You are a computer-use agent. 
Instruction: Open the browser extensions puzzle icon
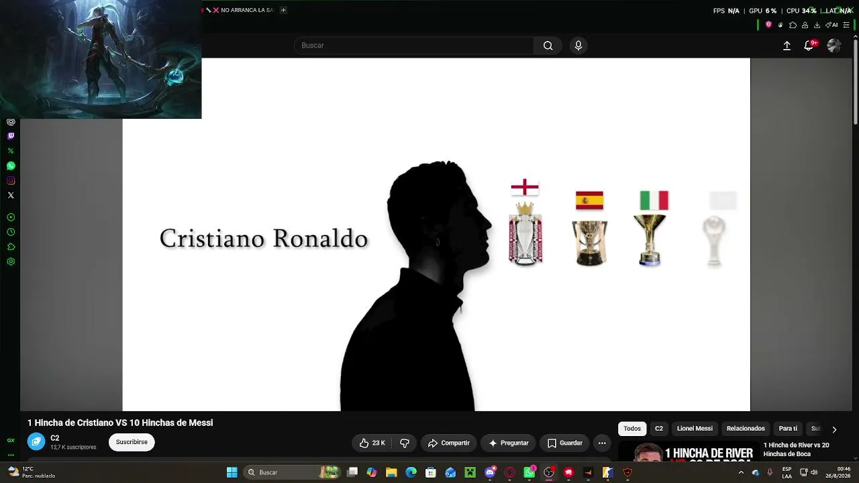tap(793, 25)
